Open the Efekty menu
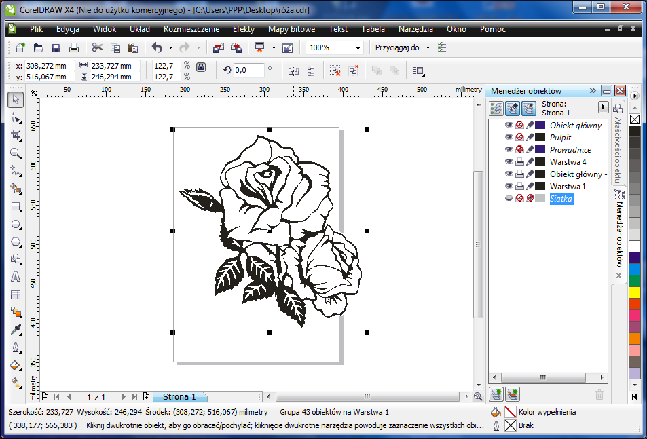The width and height of the screenshot is (647, 439). [x=243, y=29]
